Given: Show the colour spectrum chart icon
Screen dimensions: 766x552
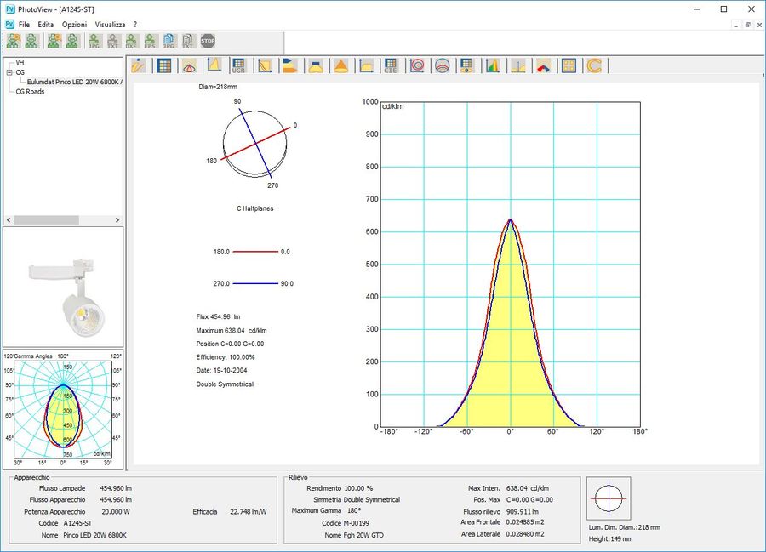Looking at the screenshot, I should point(493,65).
